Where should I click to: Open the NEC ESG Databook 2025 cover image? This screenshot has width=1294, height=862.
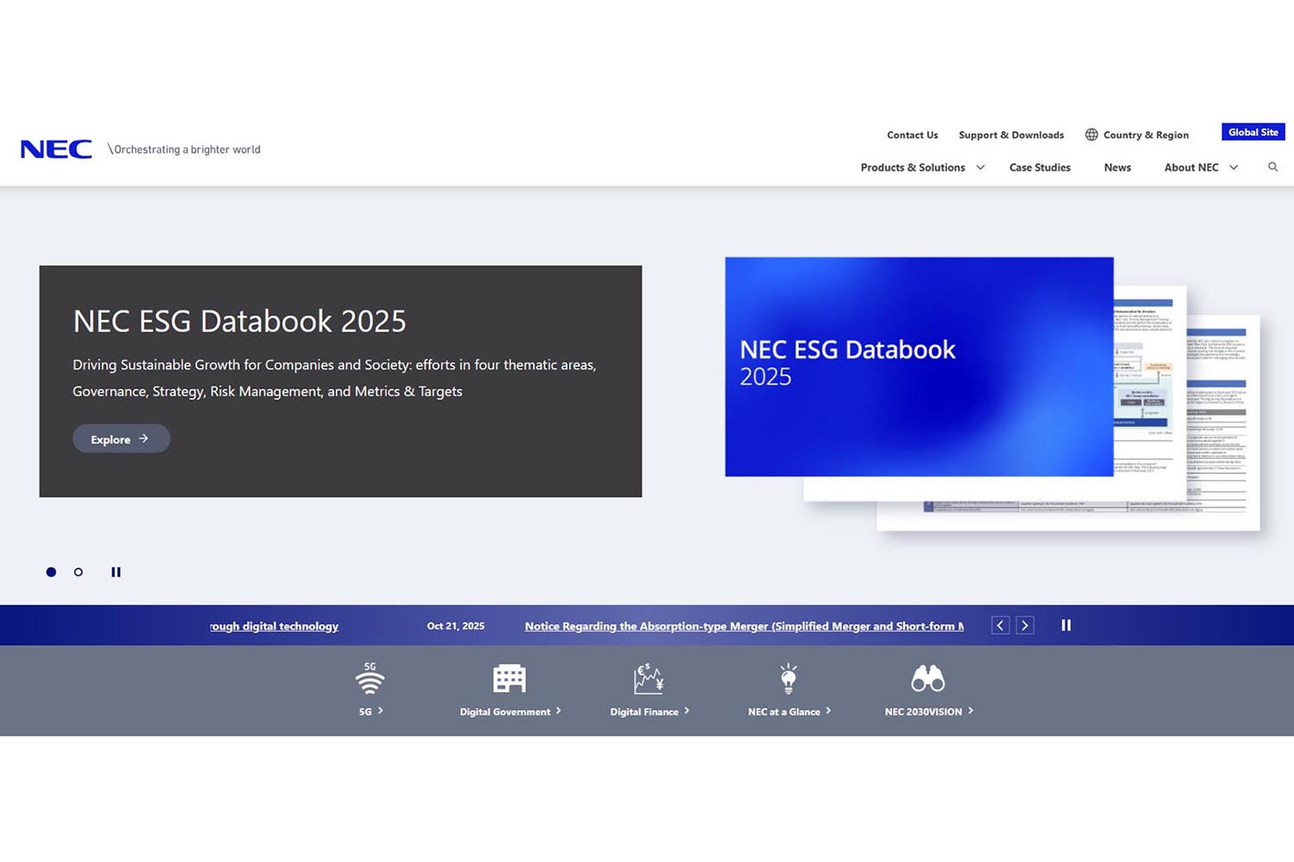pos(919,367)
